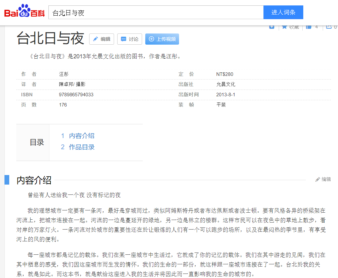
Task: Click the binding value 平装
Action: coord(221,105)
